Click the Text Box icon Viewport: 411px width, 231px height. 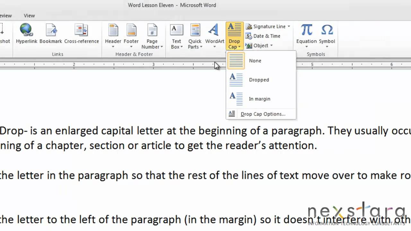[176, 30]
